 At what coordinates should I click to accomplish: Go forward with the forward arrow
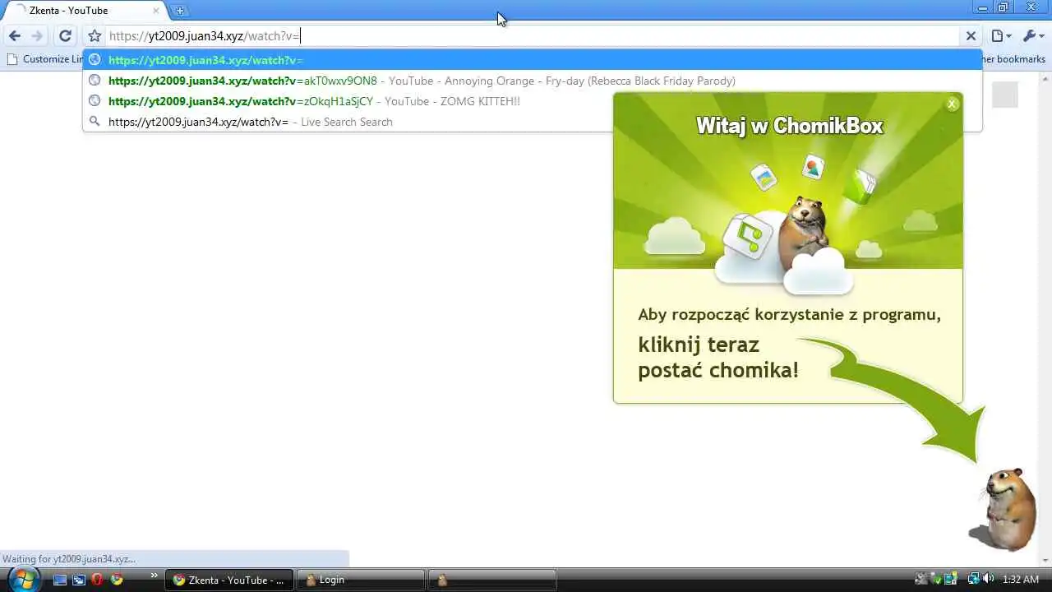click(37, 36)
